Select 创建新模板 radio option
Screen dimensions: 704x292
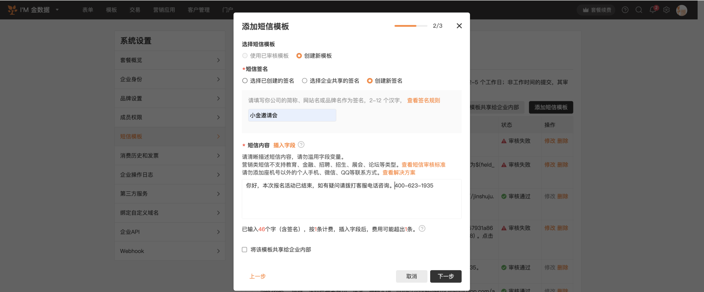click(x=299, y=56)
